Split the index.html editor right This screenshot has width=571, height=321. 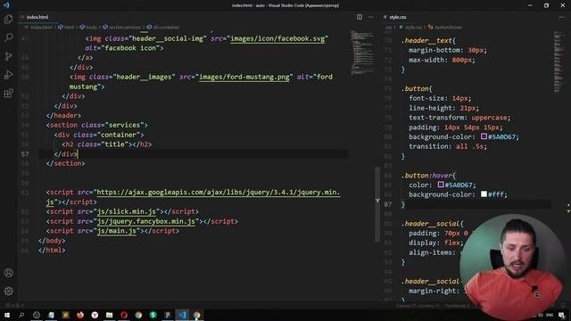[360, 17]
